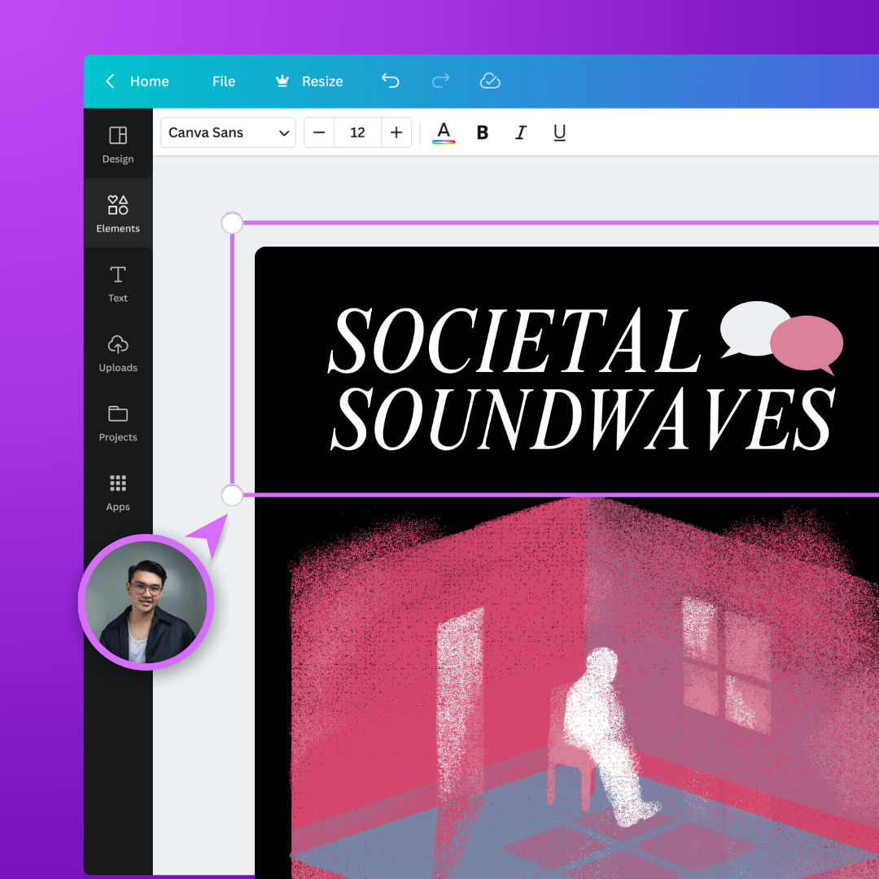Toggle underline formatting

559,133
